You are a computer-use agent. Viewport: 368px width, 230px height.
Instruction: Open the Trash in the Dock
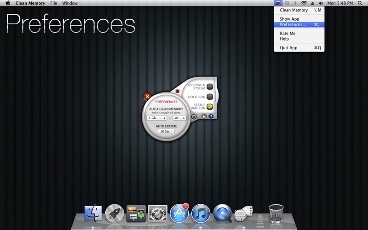(276, 213)
